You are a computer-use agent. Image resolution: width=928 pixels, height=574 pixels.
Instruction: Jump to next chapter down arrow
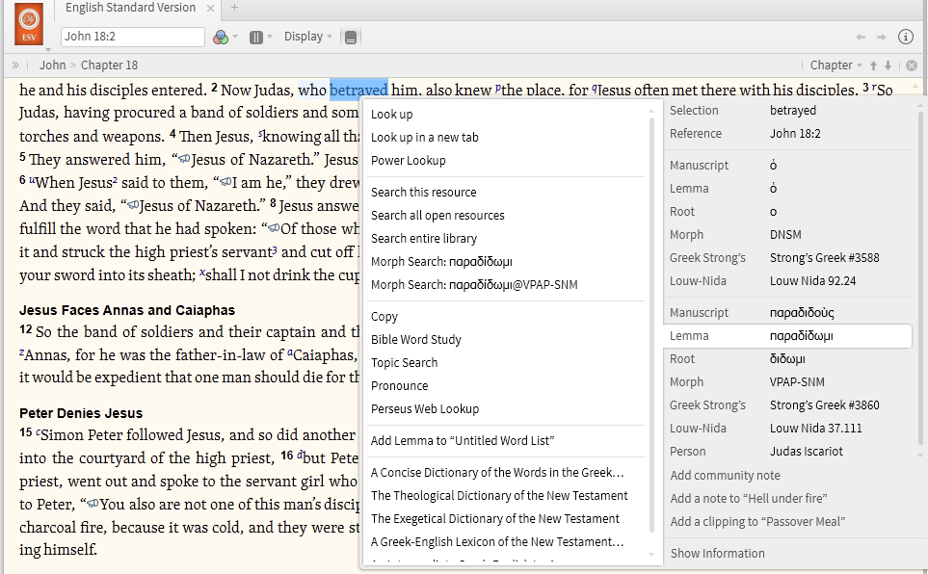coord(888,65)
